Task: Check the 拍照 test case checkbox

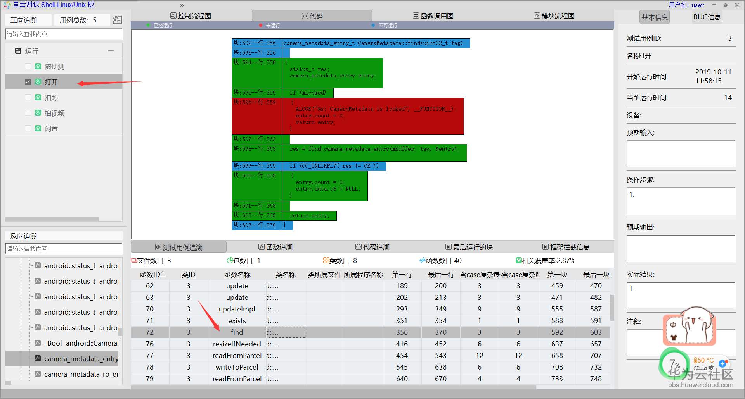Action: point(28,97)
